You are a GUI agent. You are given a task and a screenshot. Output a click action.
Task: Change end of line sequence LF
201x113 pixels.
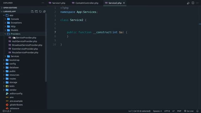[173, 111]
